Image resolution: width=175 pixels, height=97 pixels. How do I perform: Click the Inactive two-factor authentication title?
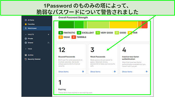coord(131,58)
